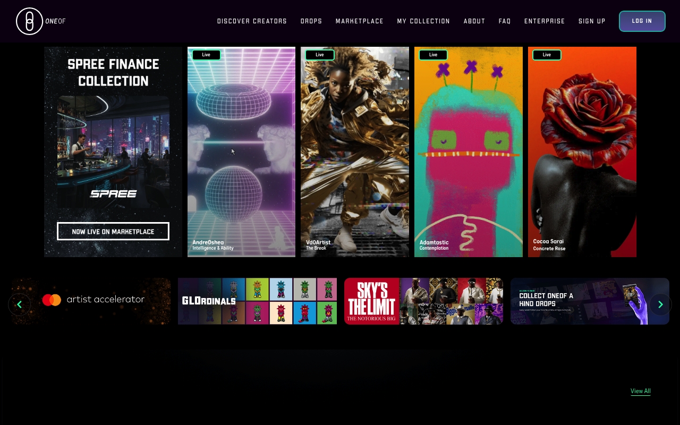Open Vd0Artist The Break artwork

(355, 152)
